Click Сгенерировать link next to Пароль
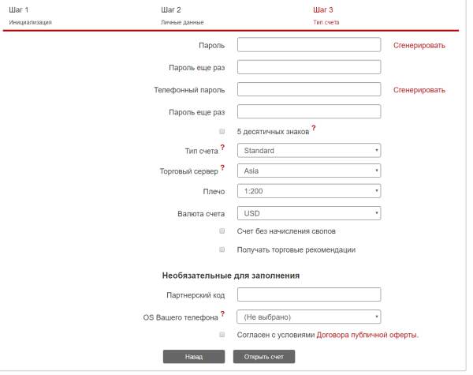473x375 pixels. coord(419,46)
